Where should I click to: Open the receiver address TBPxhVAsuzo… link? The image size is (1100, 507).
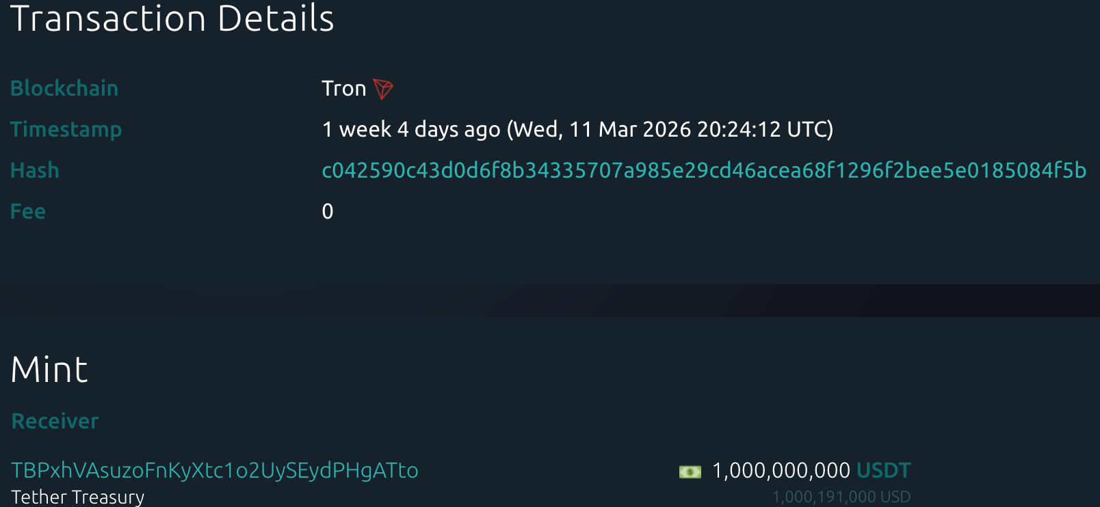tap(214, 470)
